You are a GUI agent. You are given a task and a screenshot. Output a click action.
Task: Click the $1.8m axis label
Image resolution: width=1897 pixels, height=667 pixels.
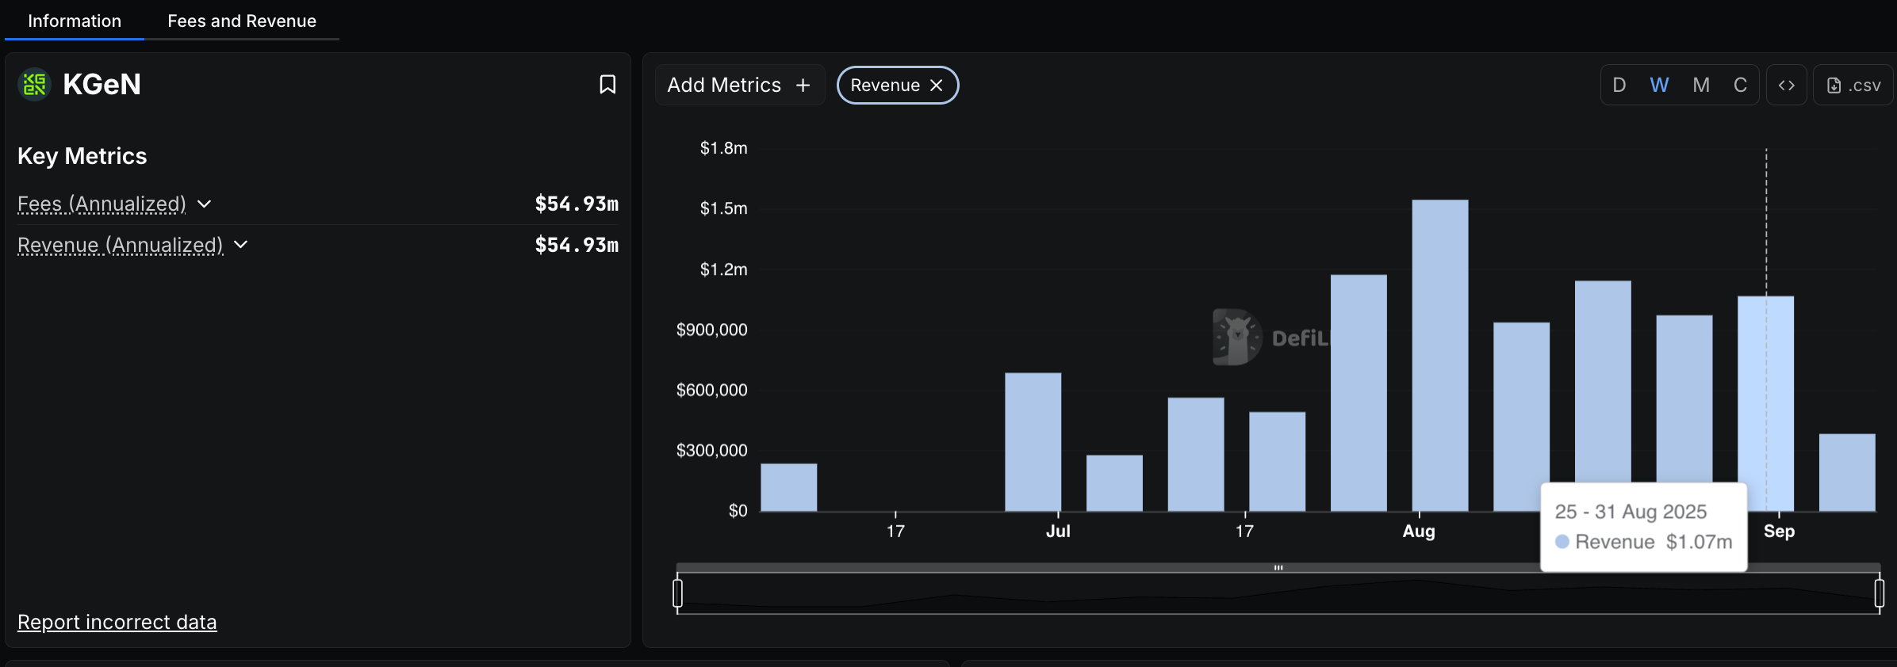(723, 148)
